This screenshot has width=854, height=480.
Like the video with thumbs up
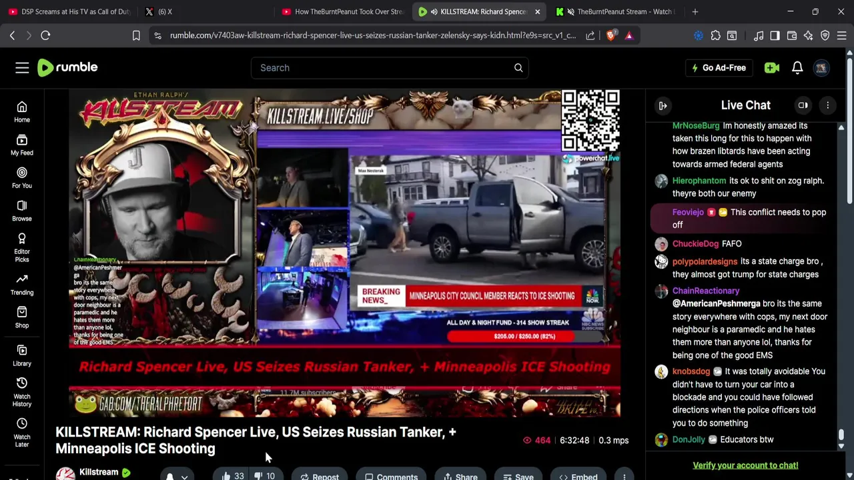(232, 476)
